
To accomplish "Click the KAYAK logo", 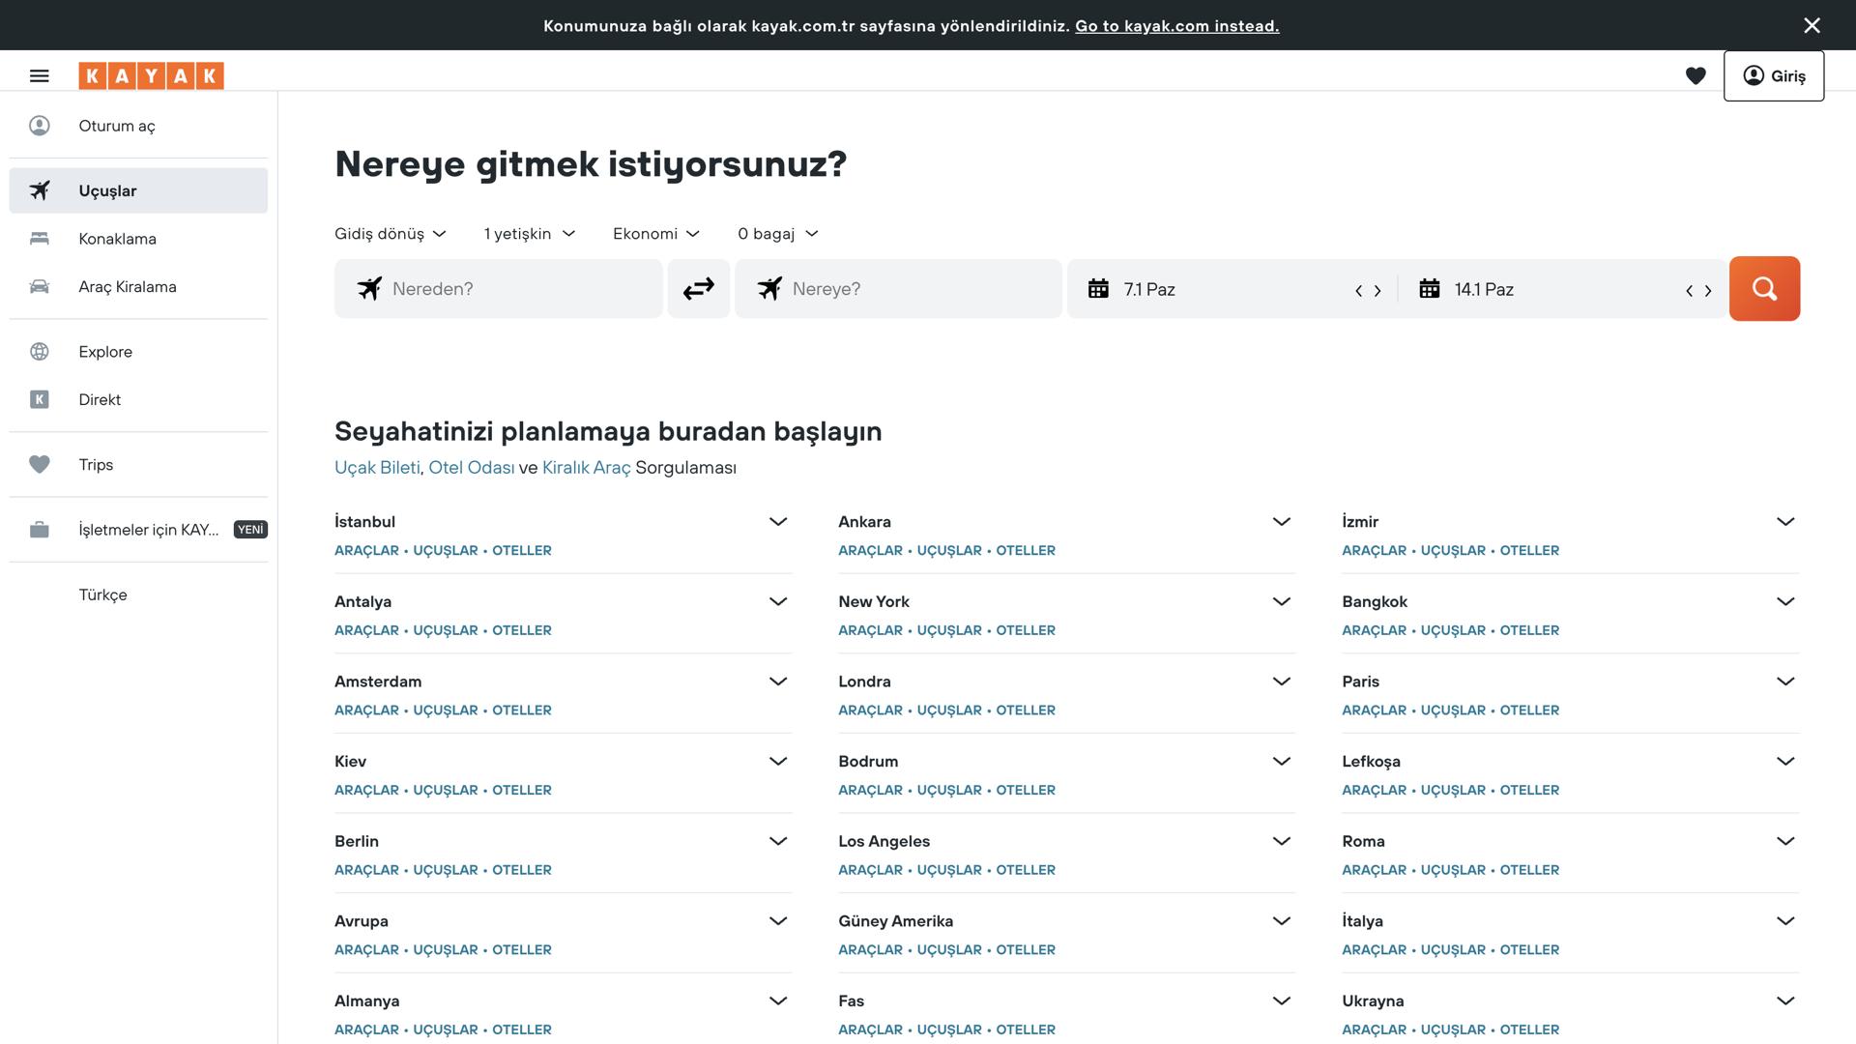I will (x=151, y=75).
